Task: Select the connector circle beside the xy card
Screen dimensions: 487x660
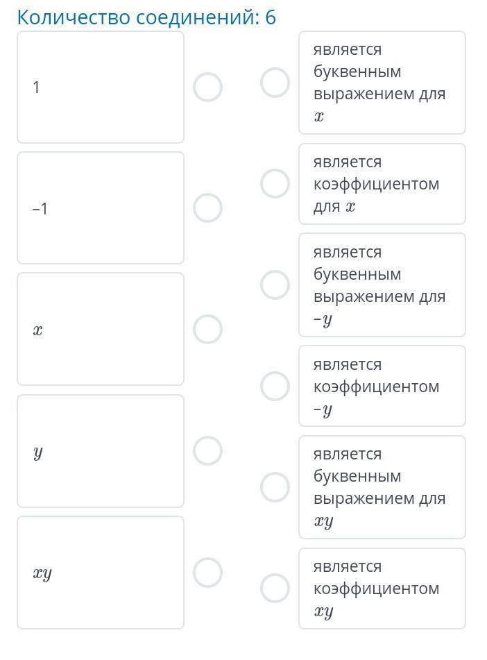Action: [207, 573]
